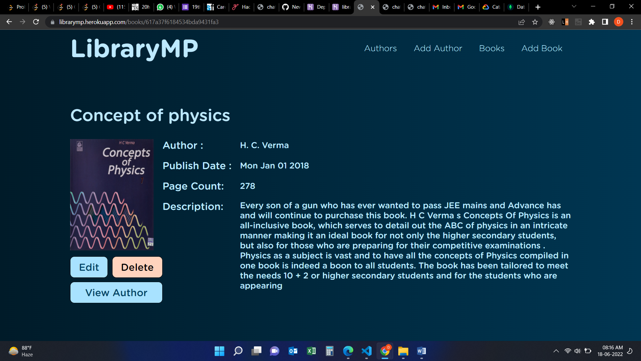641x361 pixels.
Task: Switch to the Books page
Action: tap(491, 48)
